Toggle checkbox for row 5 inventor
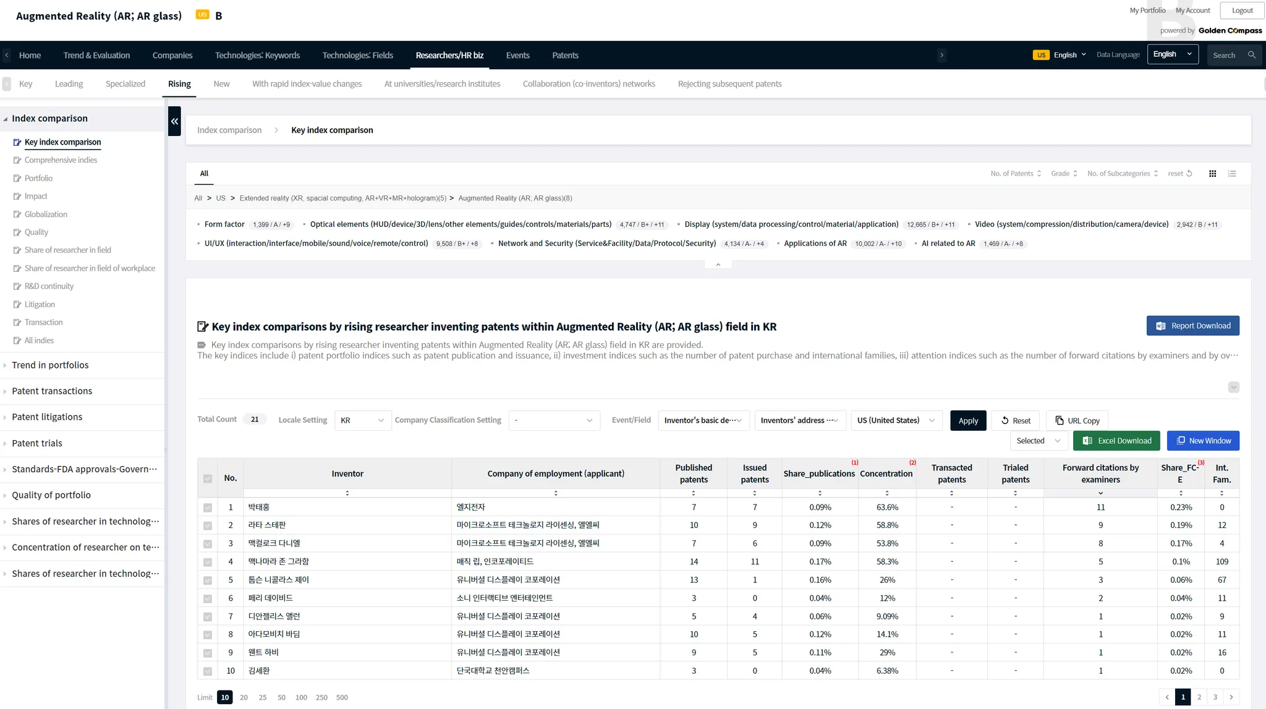 tap(208, 580)
